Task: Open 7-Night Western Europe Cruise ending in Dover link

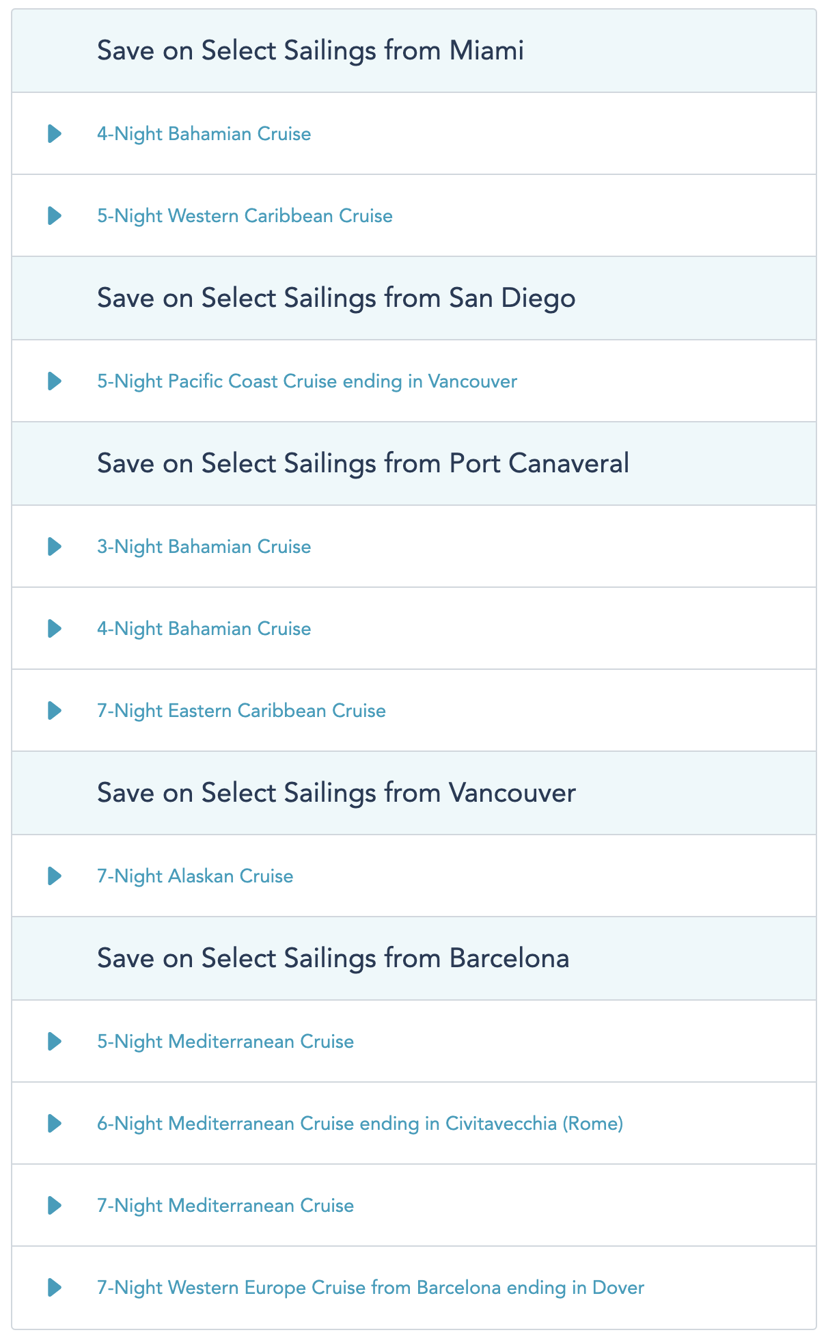Action: 370,1288
